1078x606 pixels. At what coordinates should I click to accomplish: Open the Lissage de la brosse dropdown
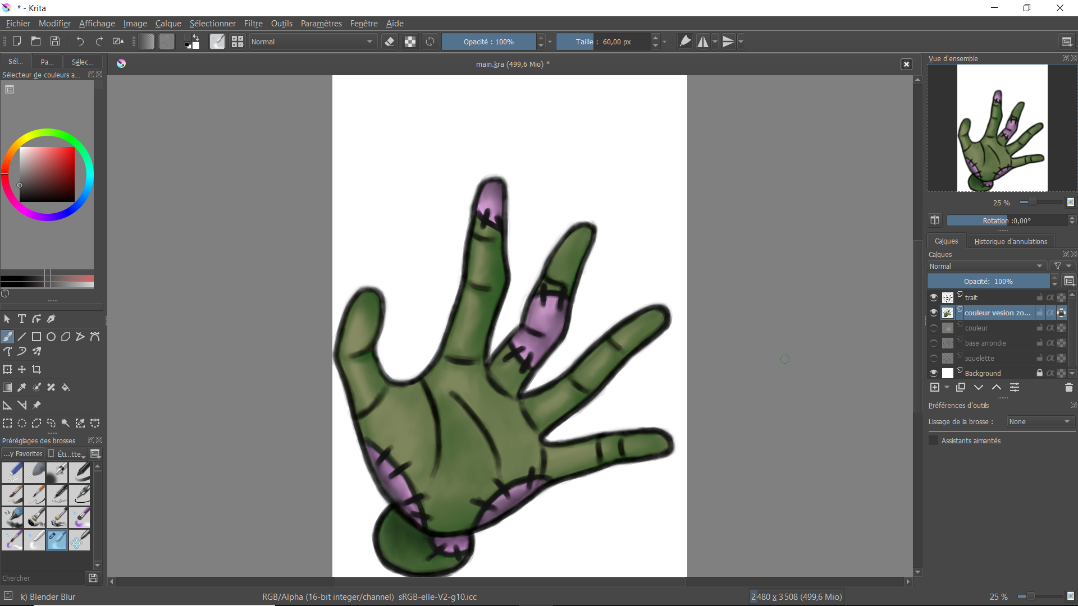(x=1040, y=421)
